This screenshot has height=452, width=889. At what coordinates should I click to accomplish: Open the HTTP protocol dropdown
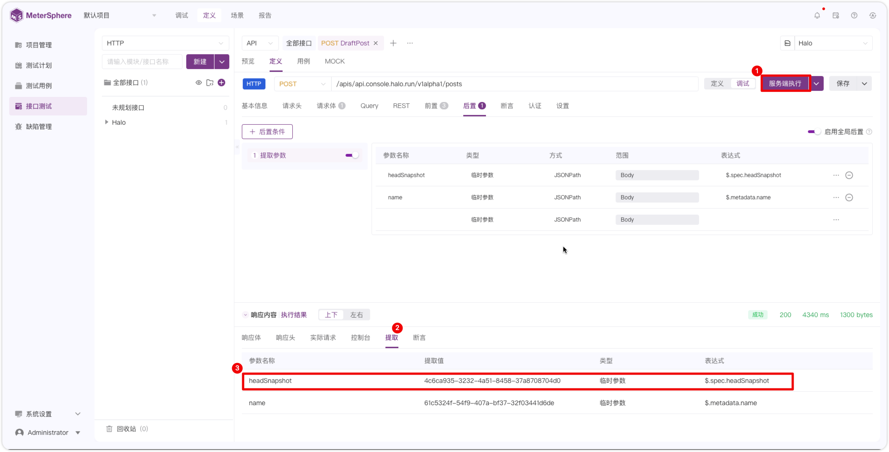[x=165, y=43]
